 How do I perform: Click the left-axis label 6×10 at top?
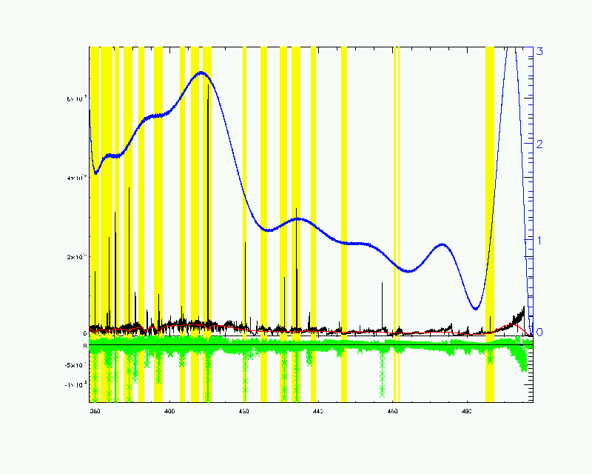click(x=77, y=99)
